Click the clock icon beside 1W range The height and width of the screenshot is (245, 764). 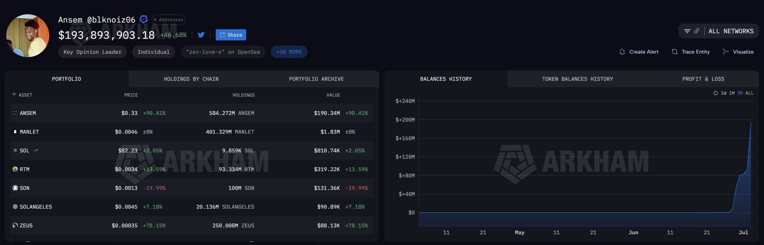pyautogui.click(x=715, y=93)
